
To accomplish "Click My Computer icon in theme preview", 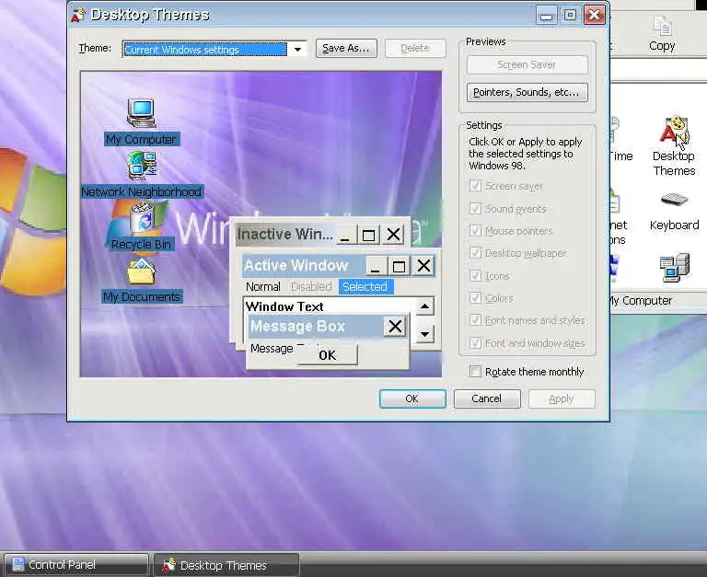I will coord(141,112).
